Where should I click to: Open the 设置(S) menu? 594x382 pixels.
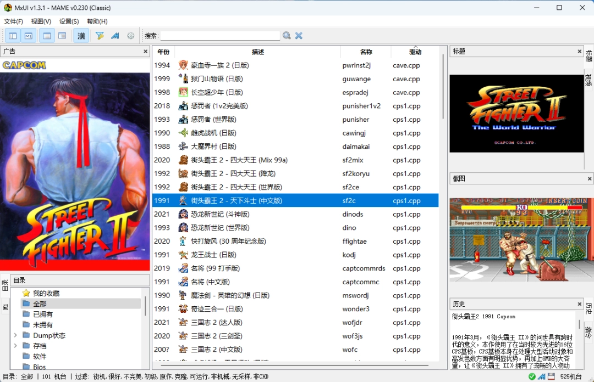click(68, 21)
